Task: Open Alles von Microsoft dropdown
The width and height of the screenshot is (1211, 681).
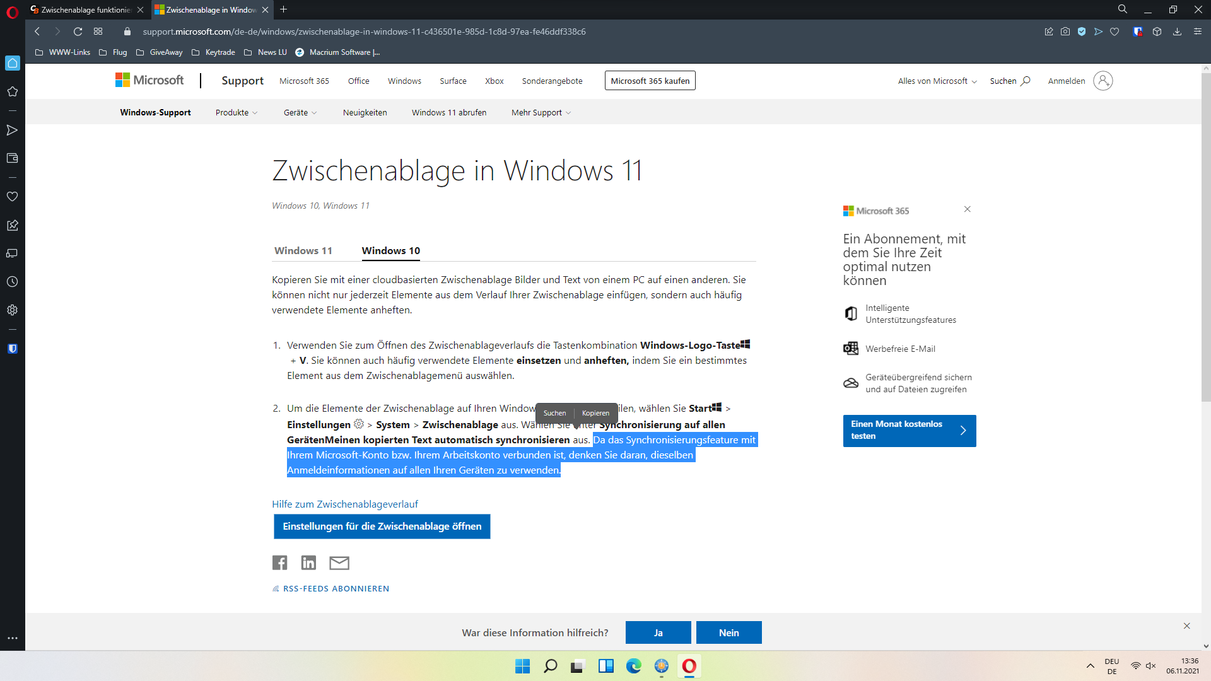Action: click(x=937, y=81)
